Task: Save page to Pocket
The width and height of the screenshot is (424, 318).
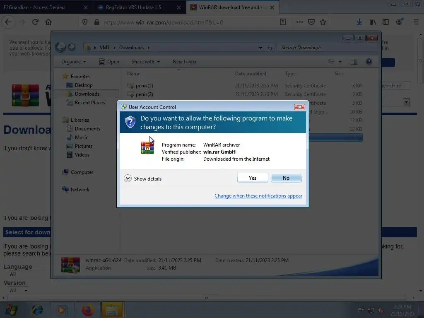Action: coord(311,22)
